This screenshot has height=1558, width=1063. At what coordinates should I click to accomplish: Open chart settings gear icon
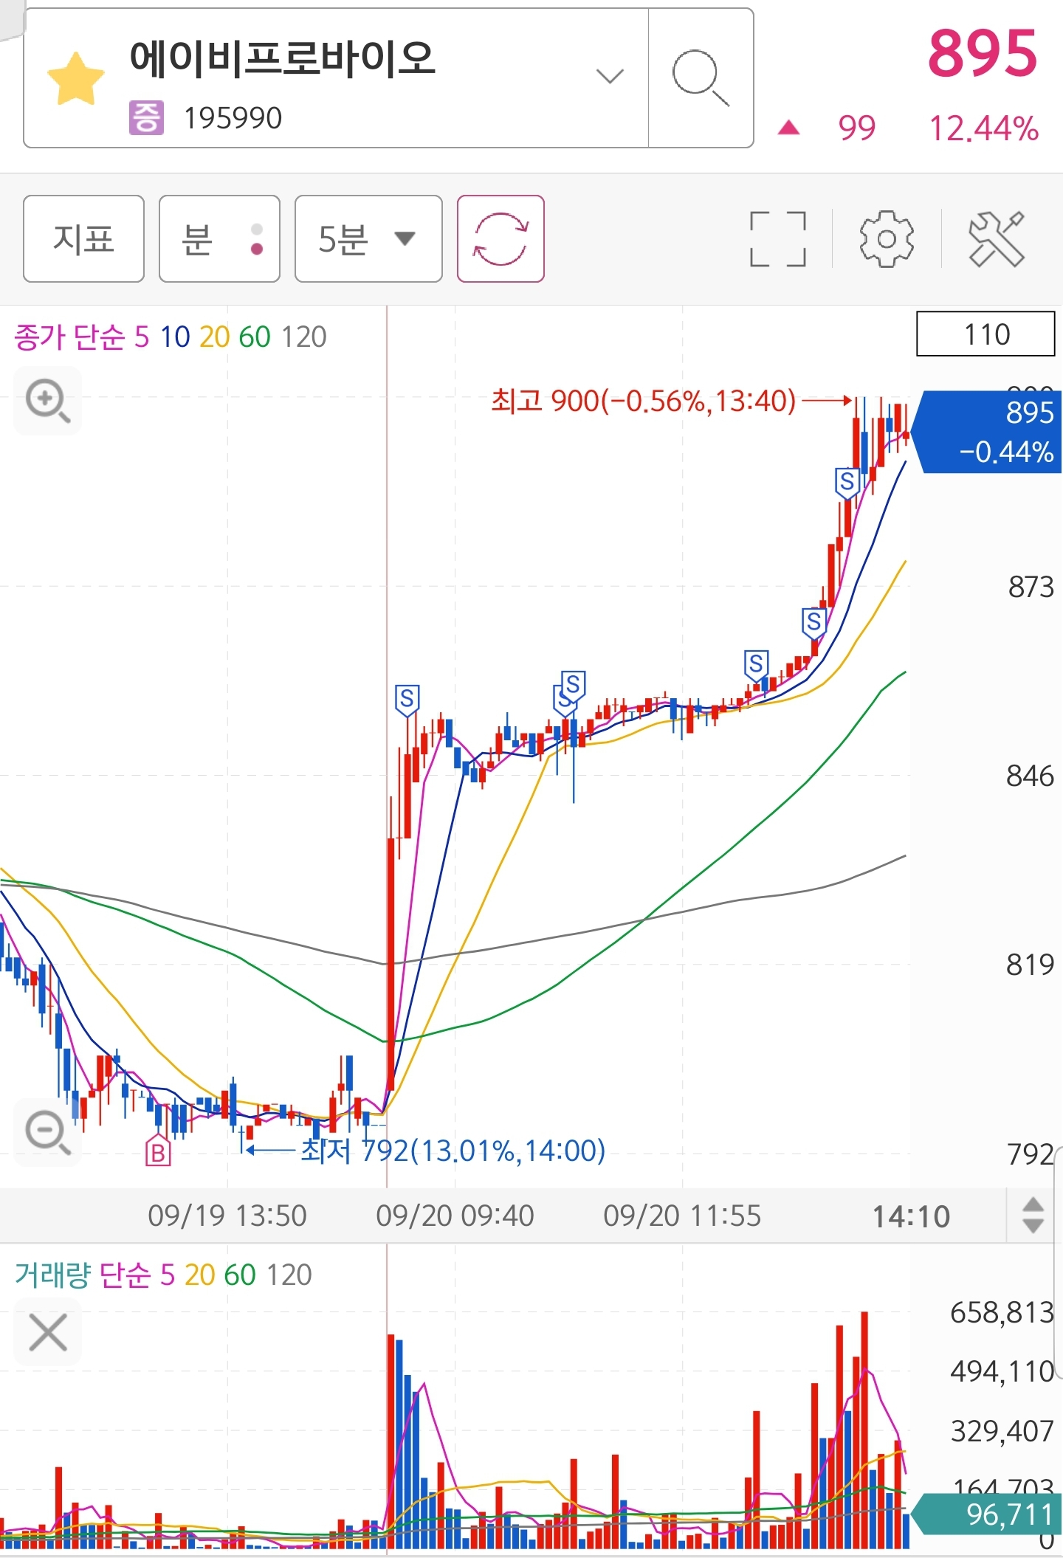[x=887, y=238]
